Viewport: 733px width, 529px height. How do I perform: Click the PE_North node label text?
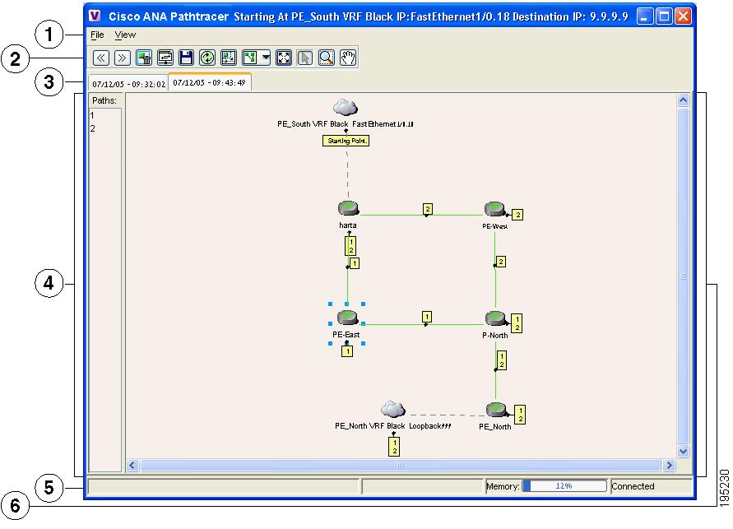point(495,427)
